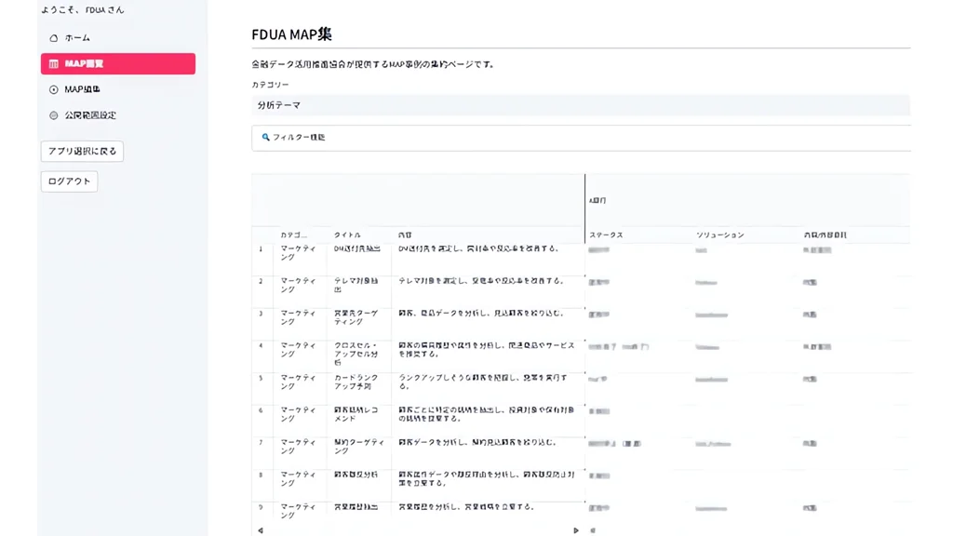Viewport: 953px width, 536px height.
Task: Click the table icon on the active MAP tab
Action: (x=54, y=64)
